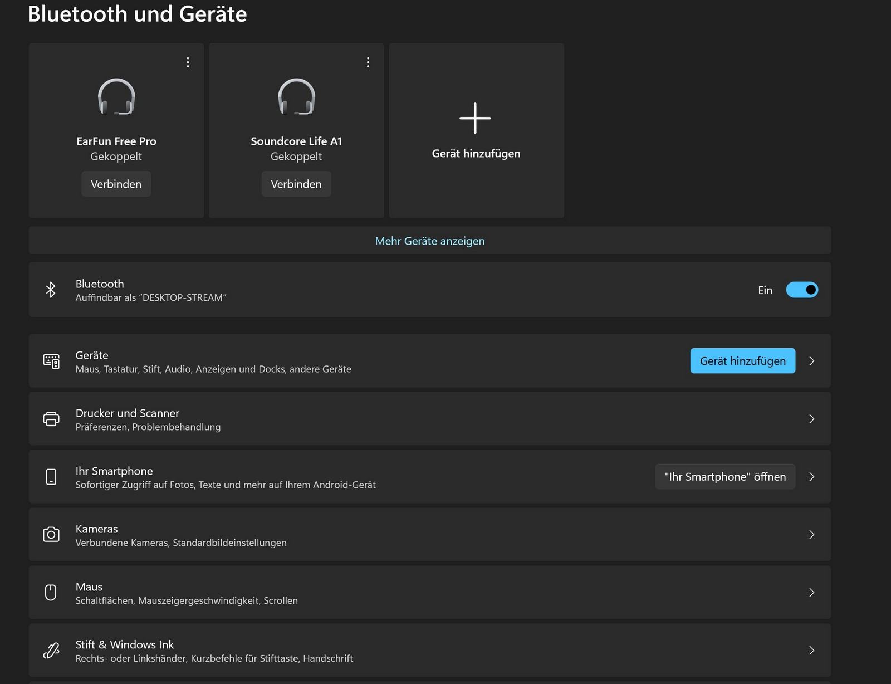The width and height of the screenshot is (891, 684).
Task: Expand the Maus chevron
Action: click(812, 593)
